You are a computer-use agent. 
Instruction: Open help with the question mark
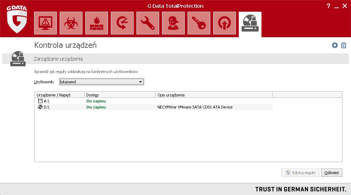[x=328, y=6]
